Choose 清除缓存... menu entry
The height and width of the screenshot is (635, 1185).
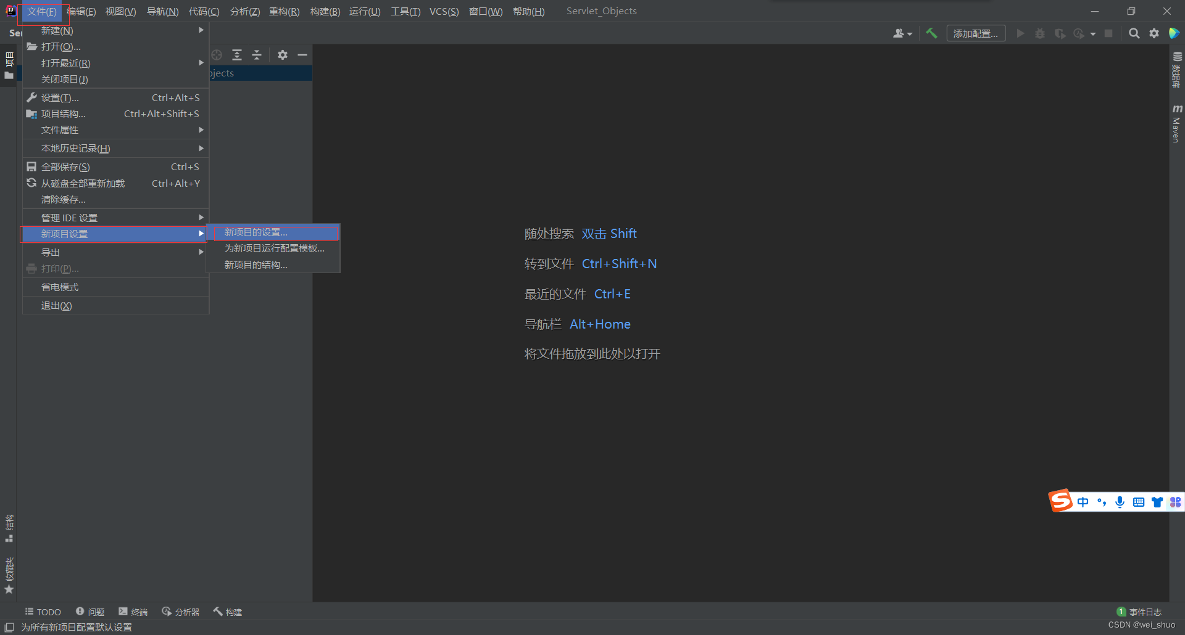click(x=115, y=199)
